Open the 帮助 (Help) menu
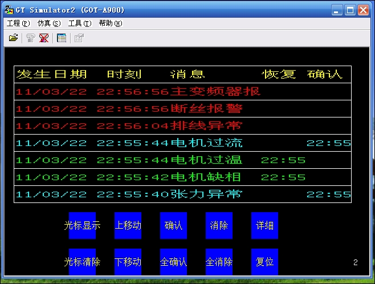Image resolution: width=375 pixels, height=284 pixels. coord(110,23)
